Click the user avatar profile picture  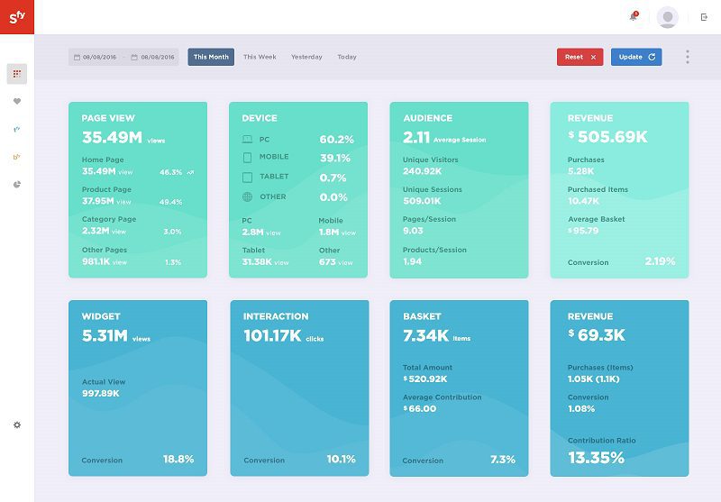667,17
